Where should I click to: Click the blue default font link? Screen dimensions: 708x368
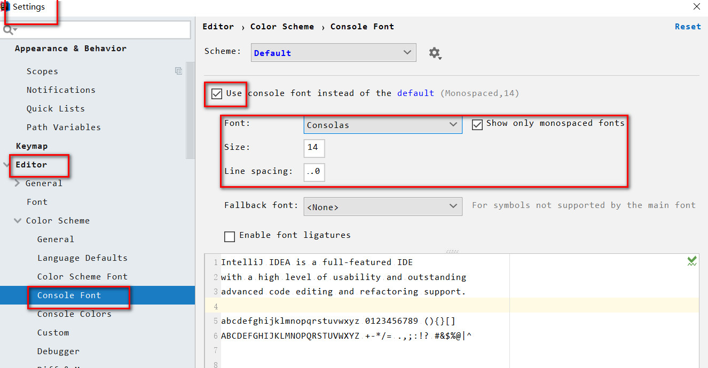pyautogui.click(x=415, y=93)
